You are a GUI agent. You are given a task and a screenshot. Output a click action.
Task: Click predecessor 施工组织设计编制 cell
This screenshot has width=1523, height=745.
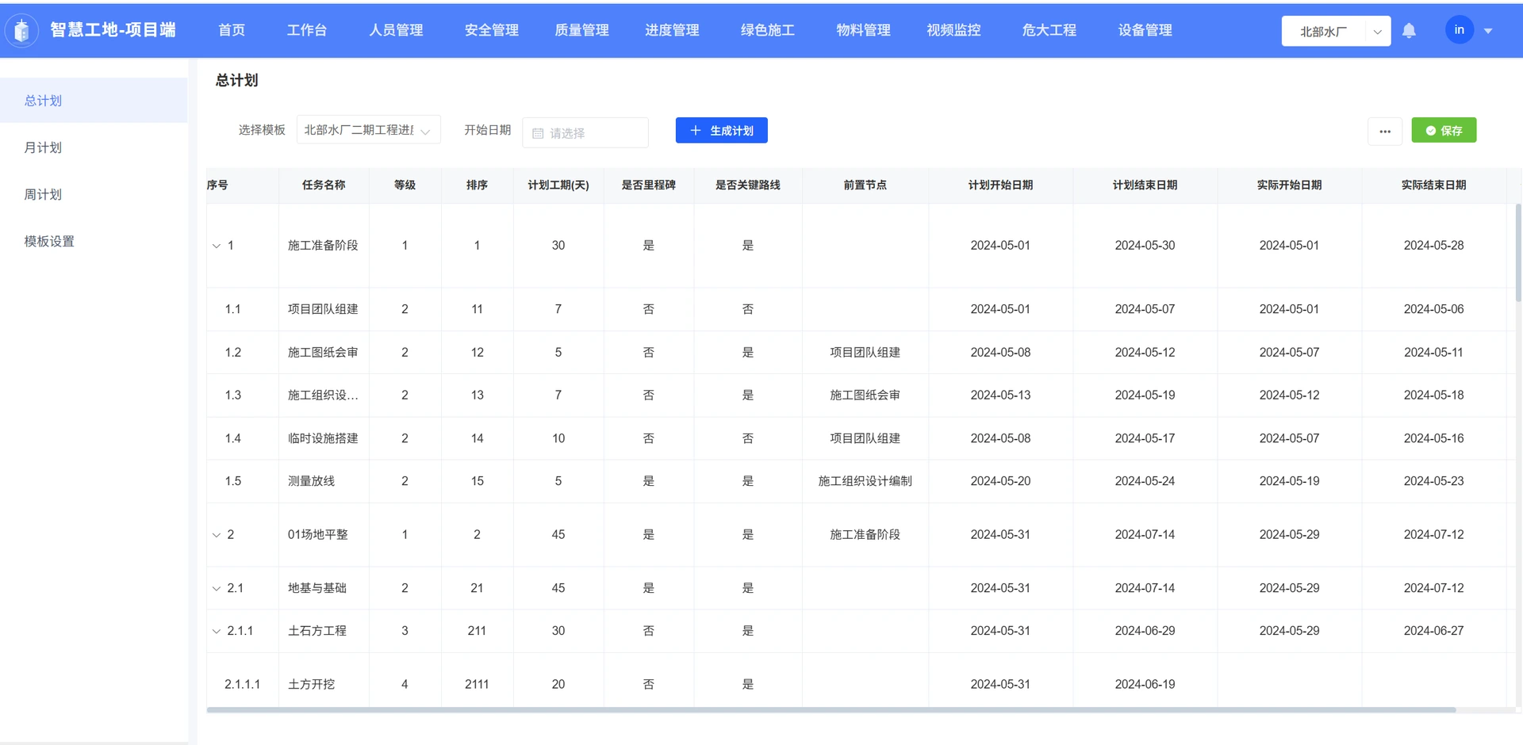865,481
